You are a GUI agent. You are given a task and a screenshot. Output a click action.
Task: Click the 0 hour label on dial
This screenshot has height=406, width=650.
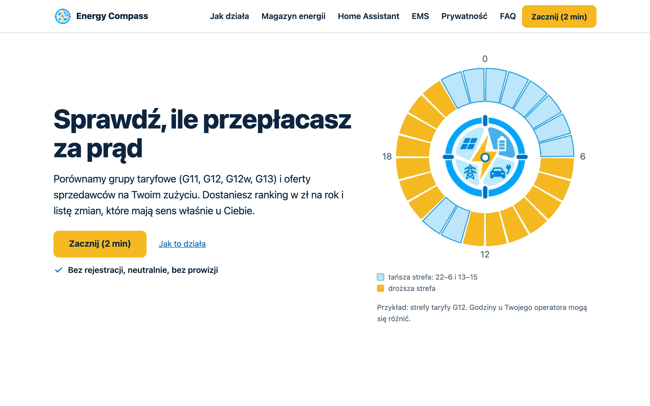(485, 59)
